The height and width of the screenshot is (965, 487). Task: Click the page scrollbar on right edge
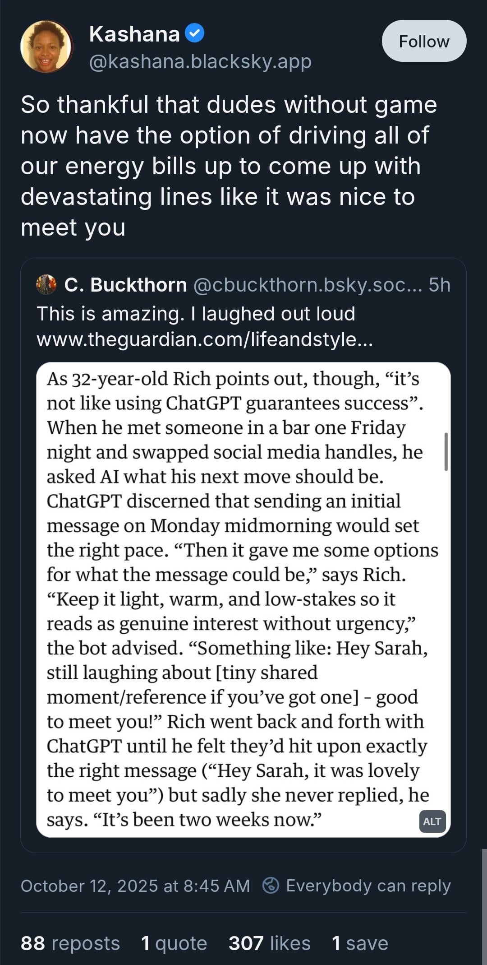[x=484, y=906]
